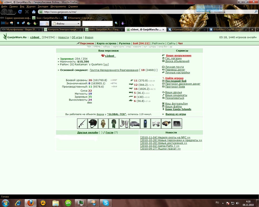Click the Форум link in header

[89, 37]
